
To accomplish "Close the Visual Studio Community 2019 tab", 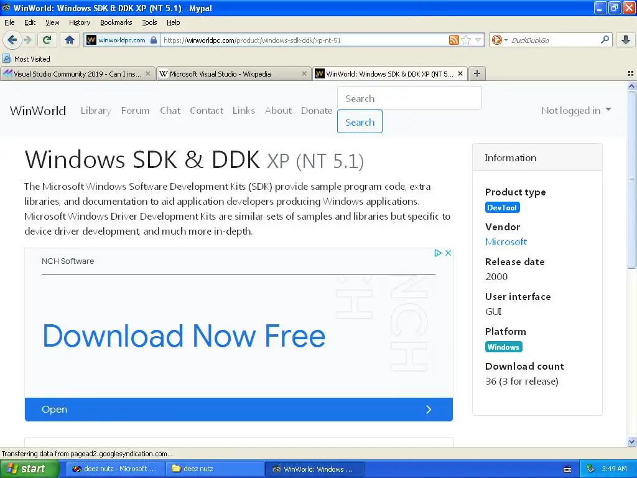I will 148,73.
